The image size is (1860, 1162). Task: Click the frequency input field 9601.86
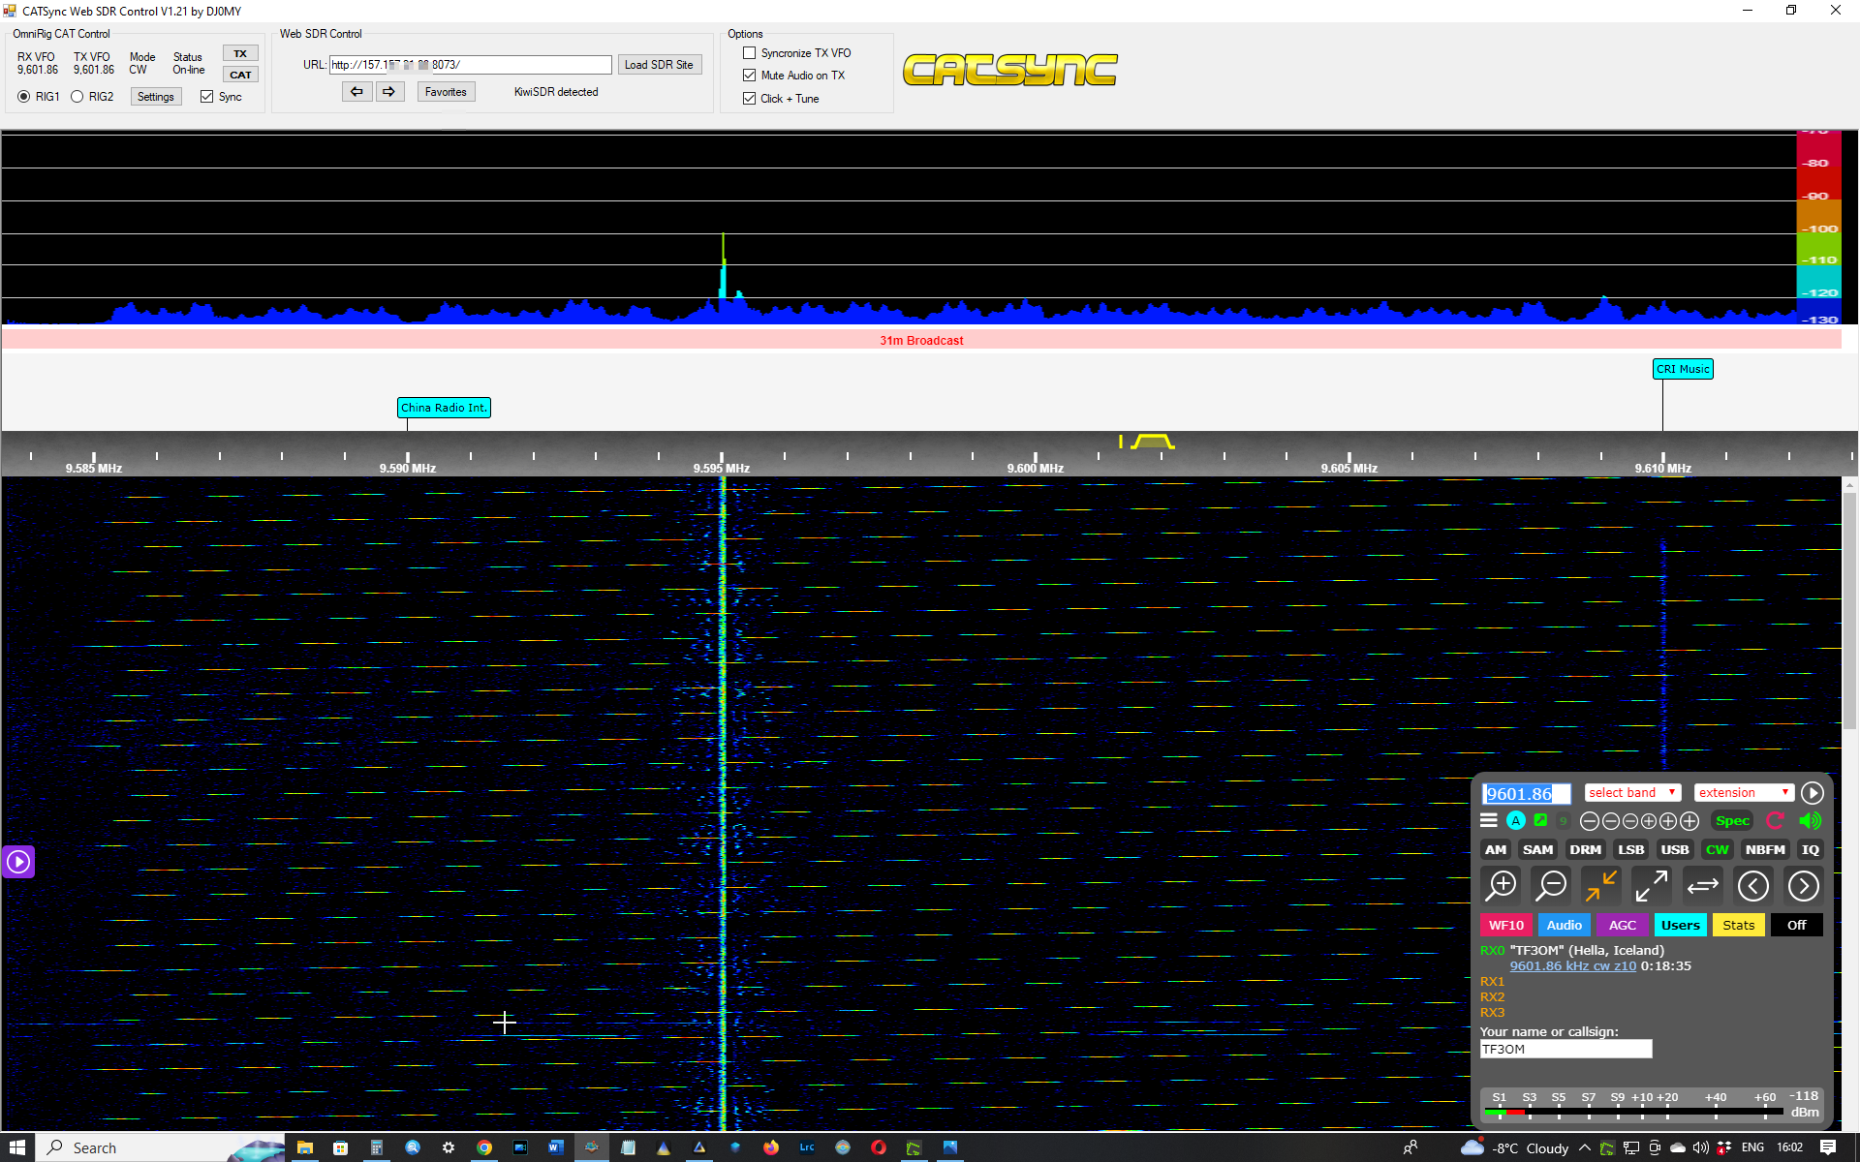pos(1525,794)
